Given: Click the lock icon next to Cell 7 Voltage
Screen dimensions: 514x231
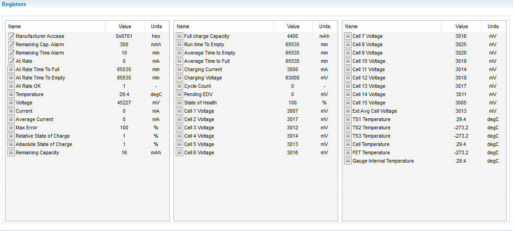Looking at the screenshot, I should [348, 36].
